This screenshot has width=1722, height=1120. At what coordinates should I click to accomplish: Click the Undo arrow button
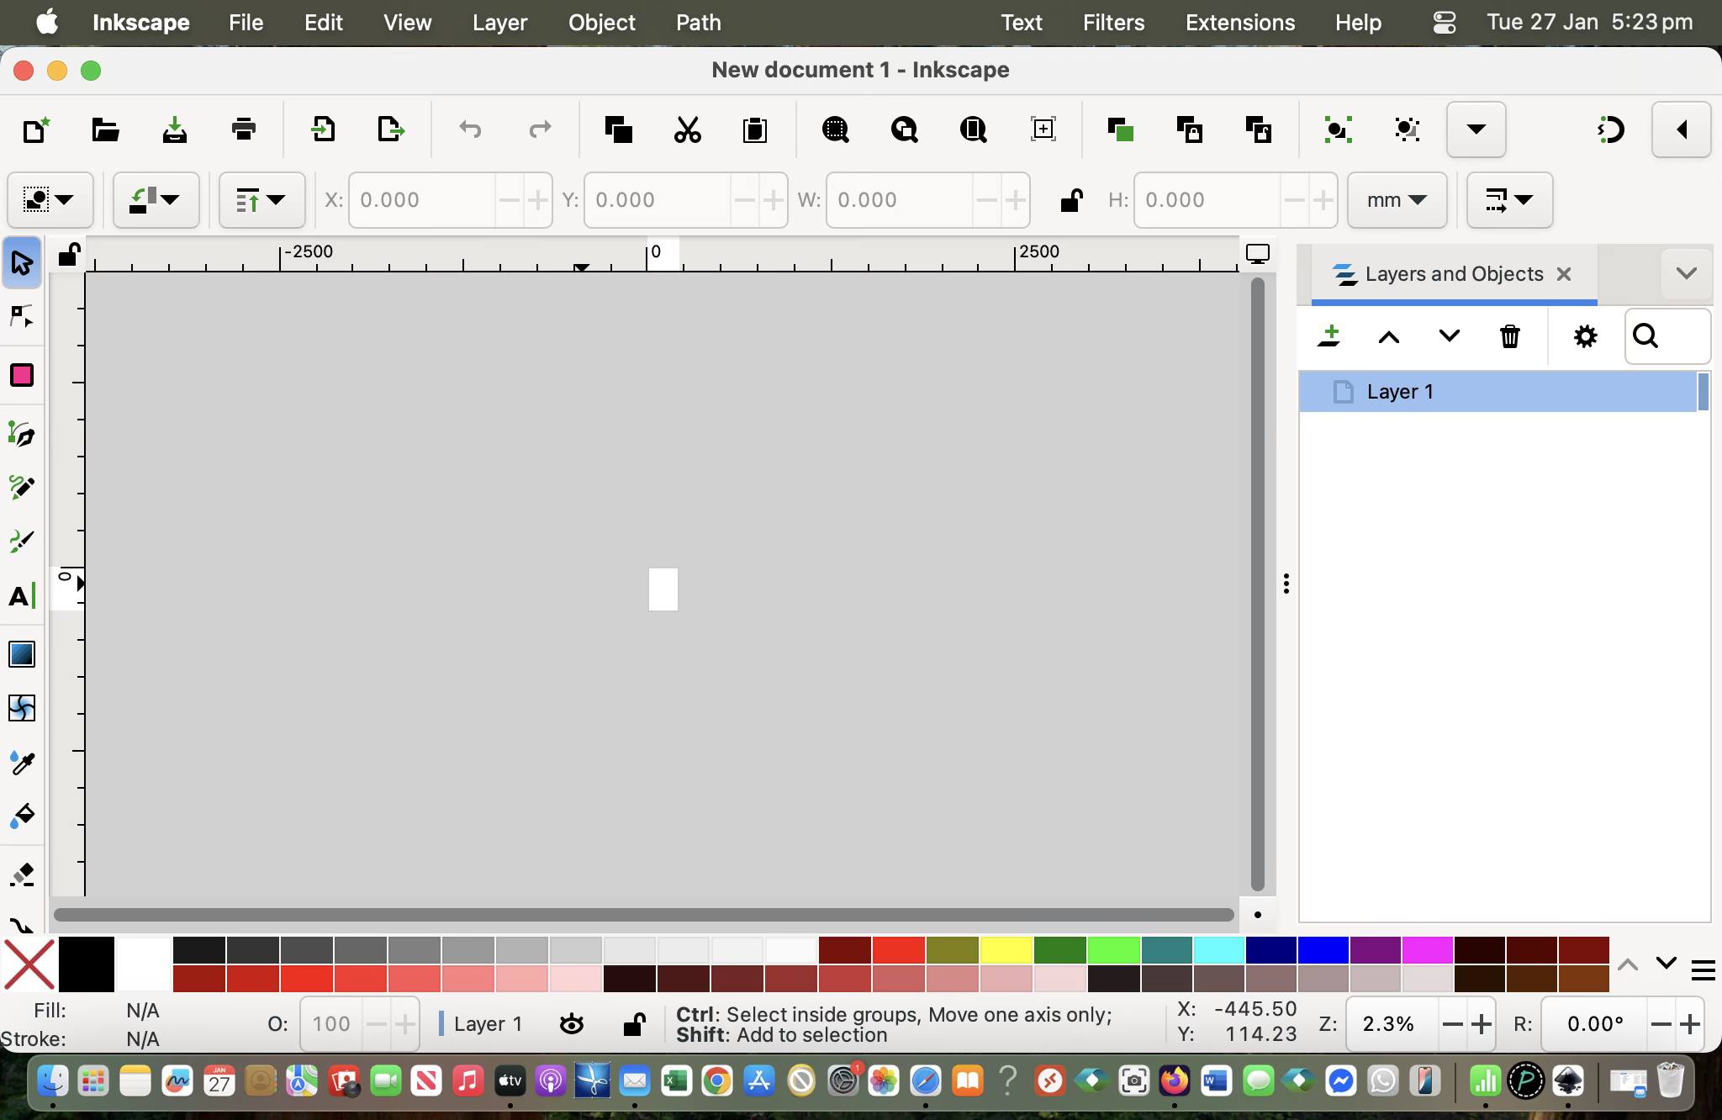pyautogui.click(x=470, y=129)
